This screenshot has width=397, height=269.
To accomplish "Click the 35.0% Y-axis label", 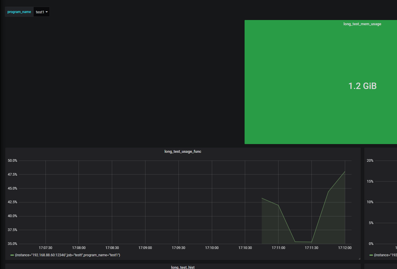I will 12,244.
